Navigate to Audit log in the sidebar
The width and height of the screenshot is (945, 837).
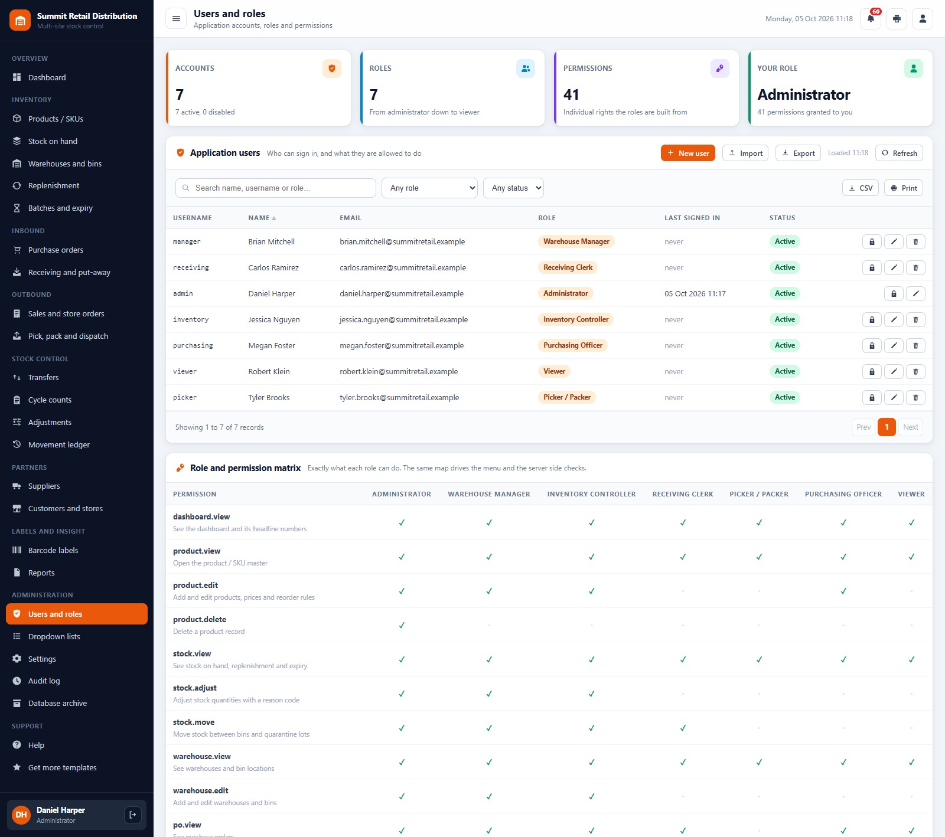pyautogui.click(x=77, y=681)
